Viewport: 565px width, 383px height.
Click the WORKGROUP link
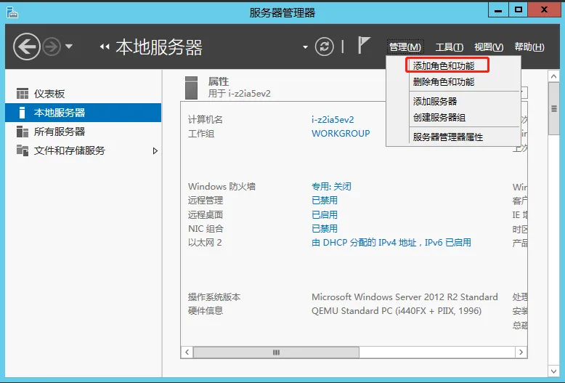coord(341,134)
